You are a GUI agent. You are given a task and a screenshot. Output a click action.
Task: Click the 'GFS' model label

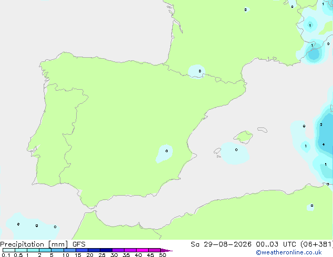(79, 244)
